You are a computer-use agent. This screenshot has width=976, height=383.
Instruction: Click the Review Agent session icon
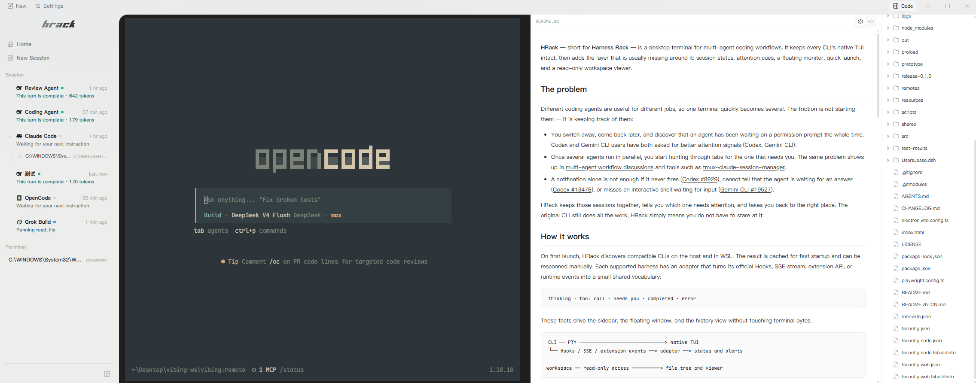tap(19, 88)
